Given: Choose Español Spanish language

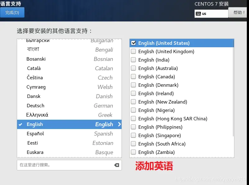Looking at the screenshot, I should (69, 134).
